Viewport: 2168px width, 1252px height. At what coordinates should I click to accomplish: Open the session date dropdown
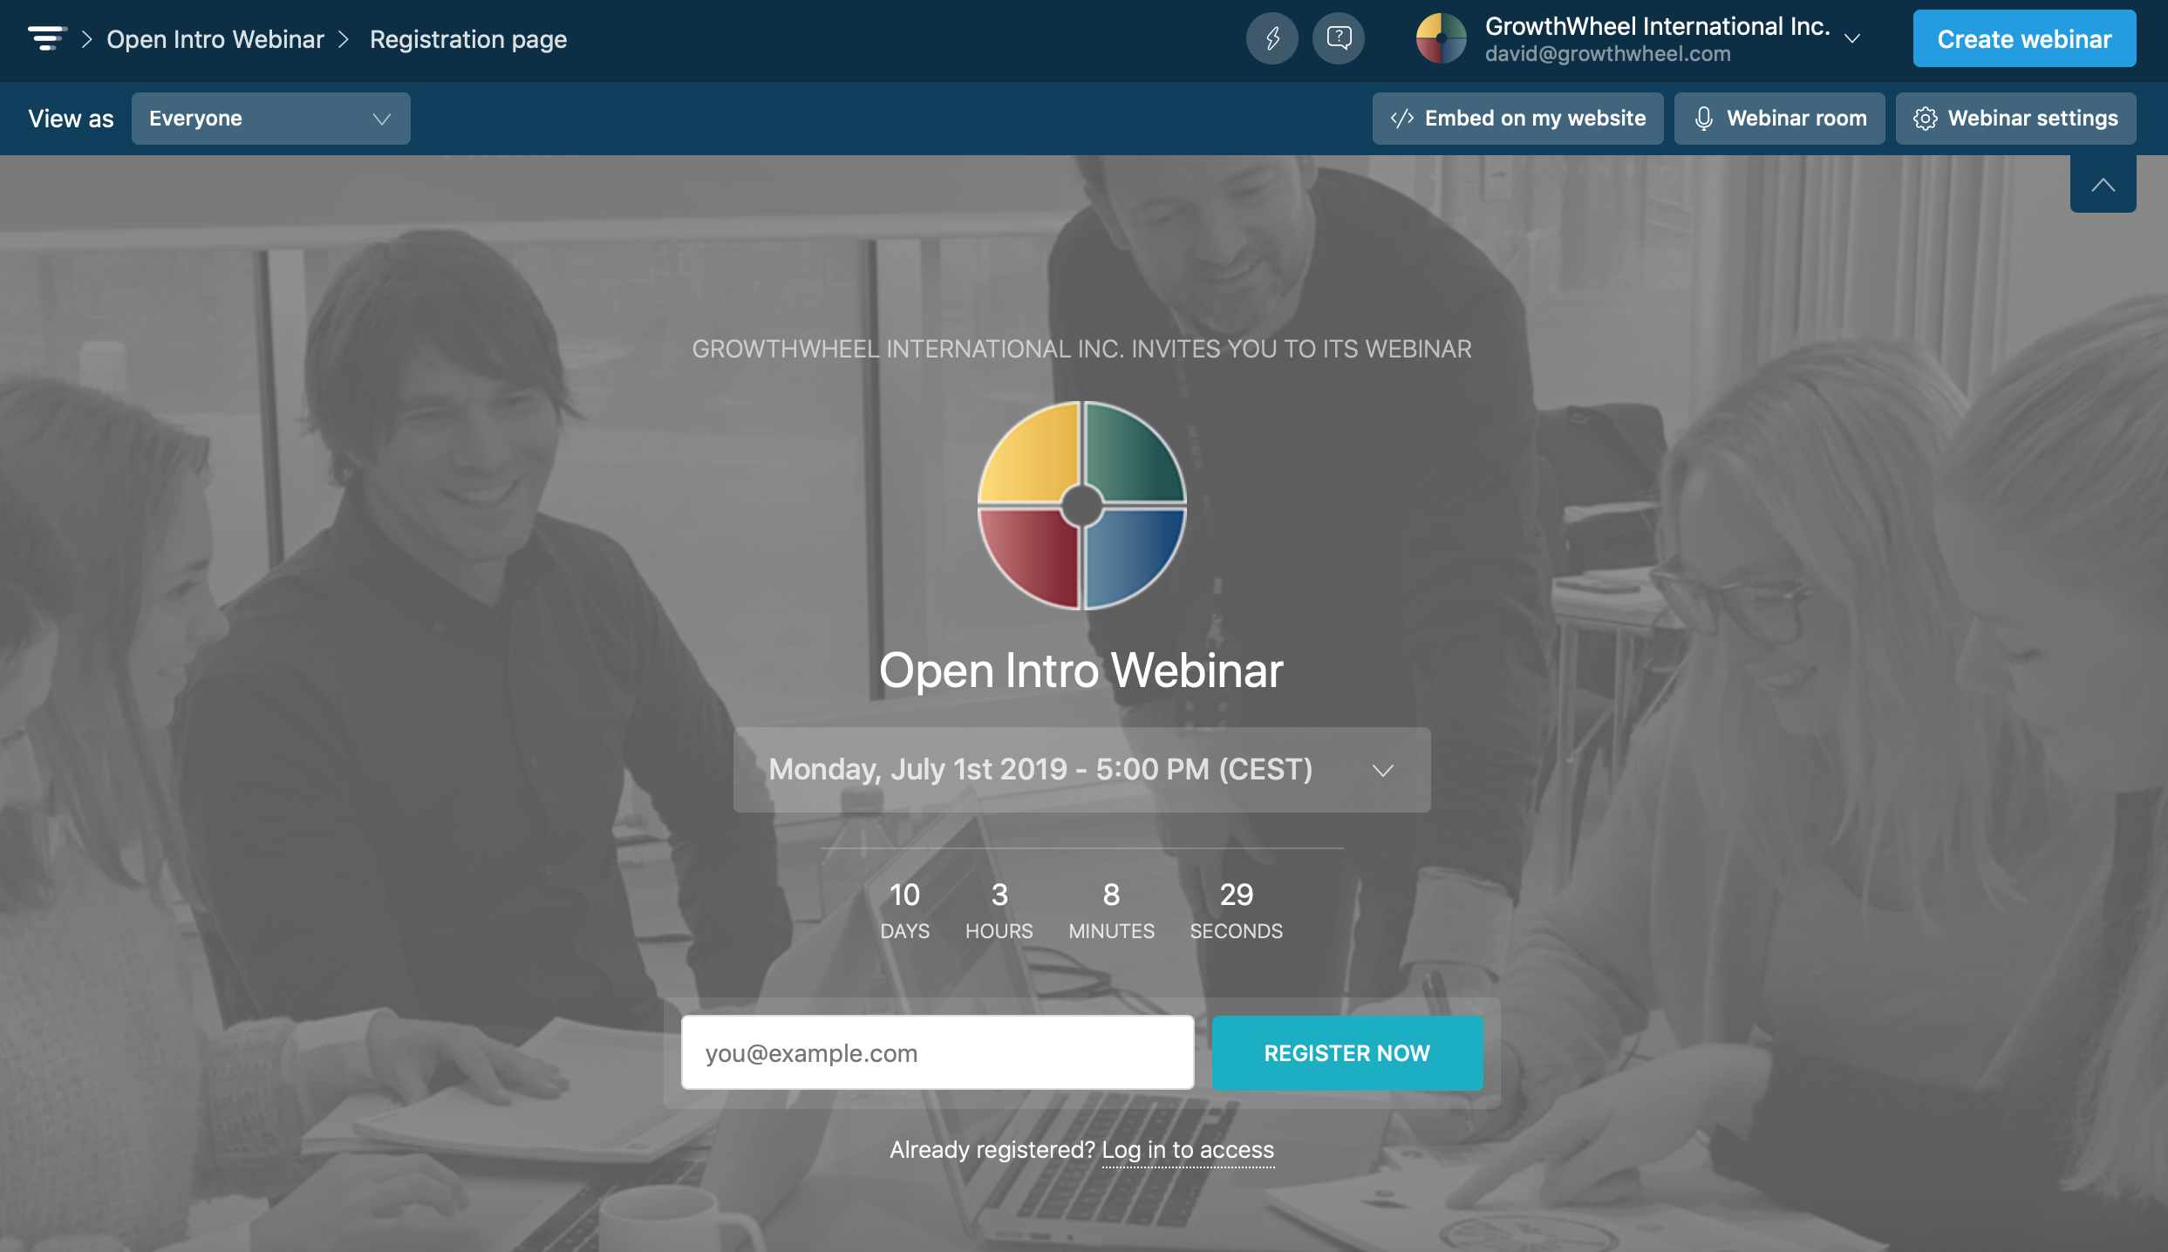tap(1081, 770)
